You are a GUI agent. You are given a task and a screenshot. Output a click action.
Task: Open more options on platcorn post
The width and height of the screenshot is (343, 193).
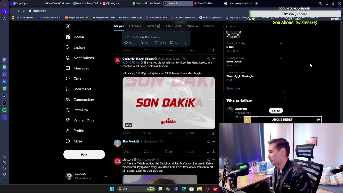[x=213, y=159]
